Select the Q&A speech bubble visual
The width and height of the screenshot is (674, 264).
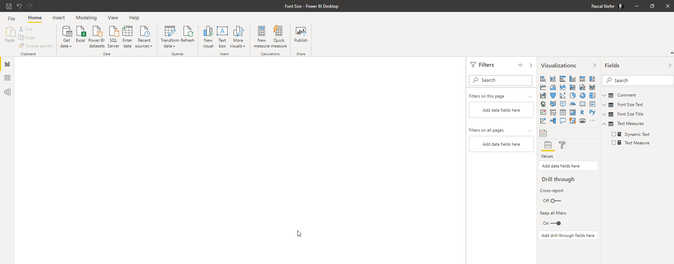point(563,121)
